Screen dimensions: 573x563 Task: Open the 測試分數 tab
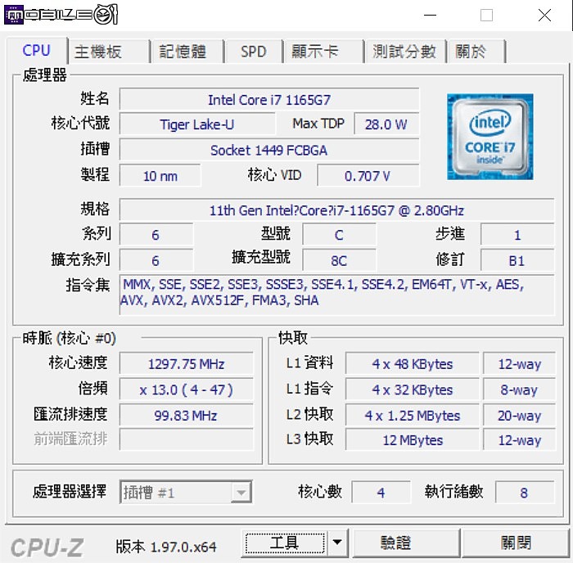(x=405, y=52)
